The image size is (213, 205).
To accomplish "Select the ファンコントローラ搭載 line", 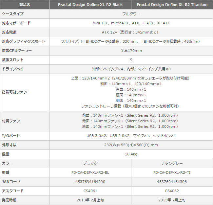I will tap(130, 106).
